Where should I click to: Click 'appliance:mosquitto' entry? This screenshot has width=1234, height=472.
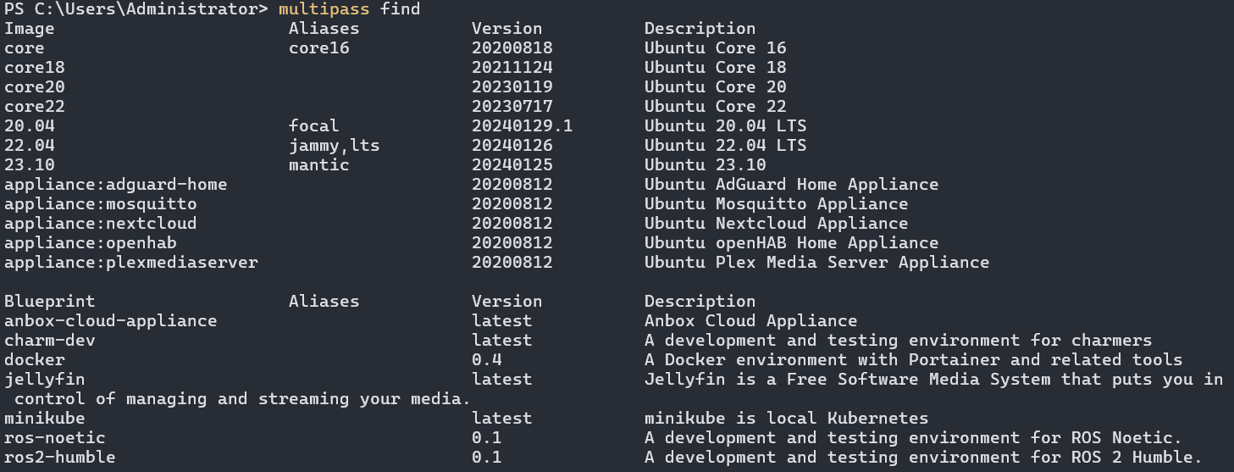pos(101,203)
